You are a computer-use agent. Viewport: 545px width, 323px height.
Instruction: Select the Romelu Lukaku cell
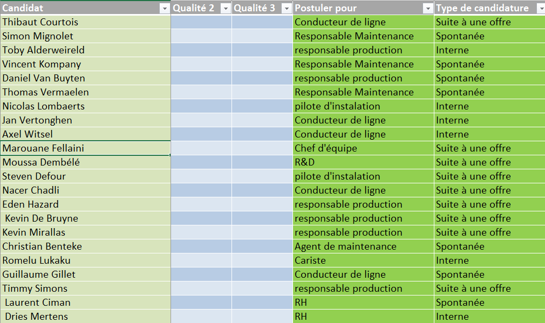[85, 260]
